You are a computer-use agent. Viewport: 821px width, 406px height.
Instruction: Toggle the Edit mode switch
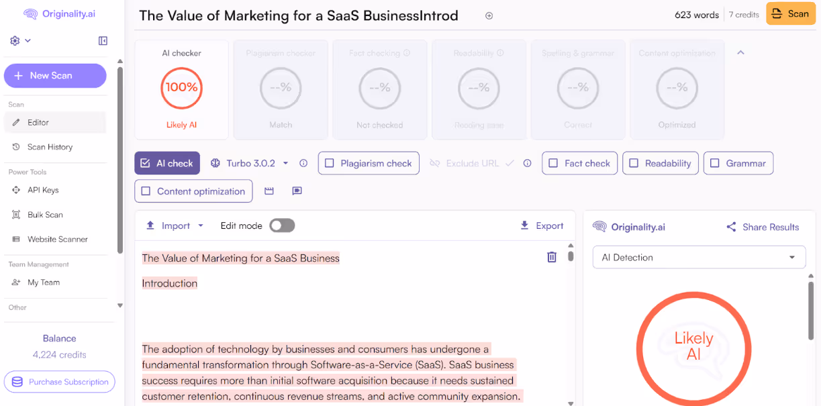click(x=282, y=225)
